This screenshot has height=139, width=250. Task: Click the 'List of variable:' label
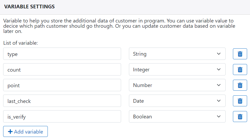pyautogui.click(x=21, y=43)
